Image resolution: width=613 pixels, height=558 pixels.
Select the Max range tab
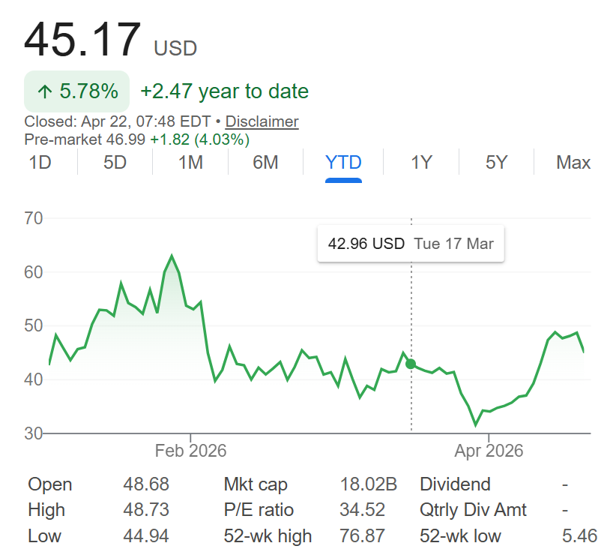pyautogui.click(x=573, y=163)
